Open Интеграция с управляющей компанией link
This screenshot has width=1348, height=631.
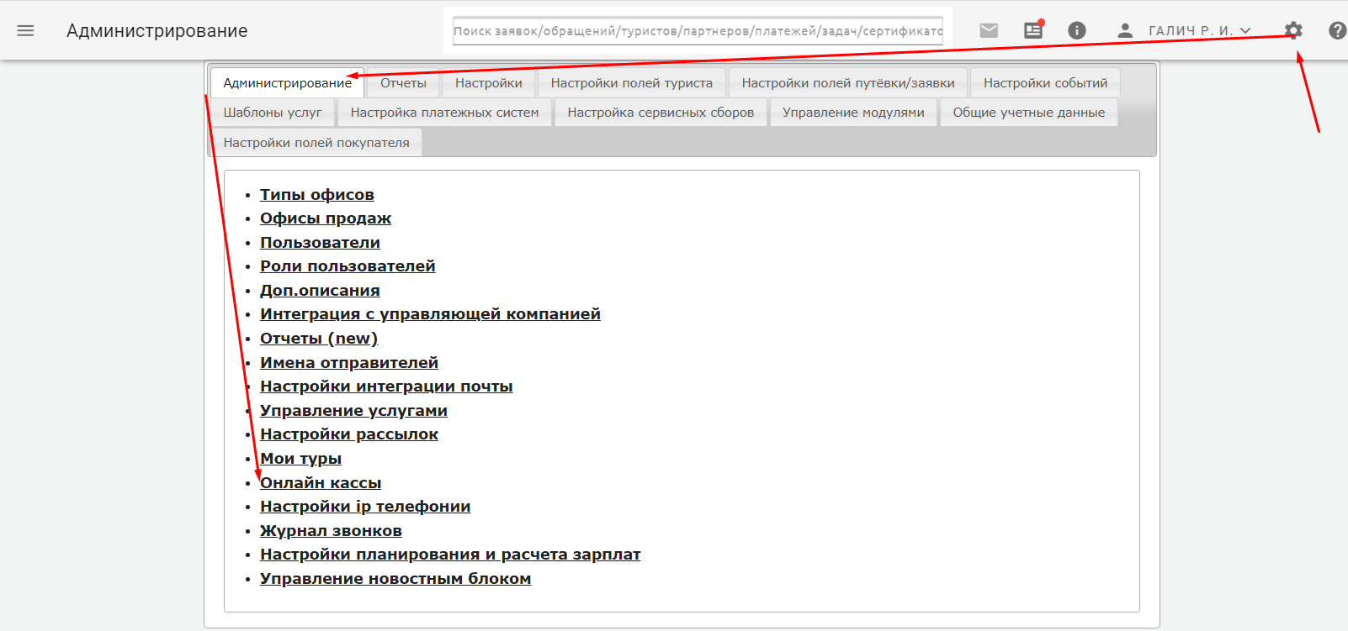(430, 314)
